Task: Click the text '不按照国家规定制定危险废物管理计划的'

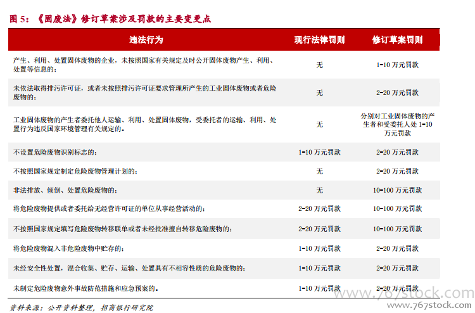Action: coord(75,171)
